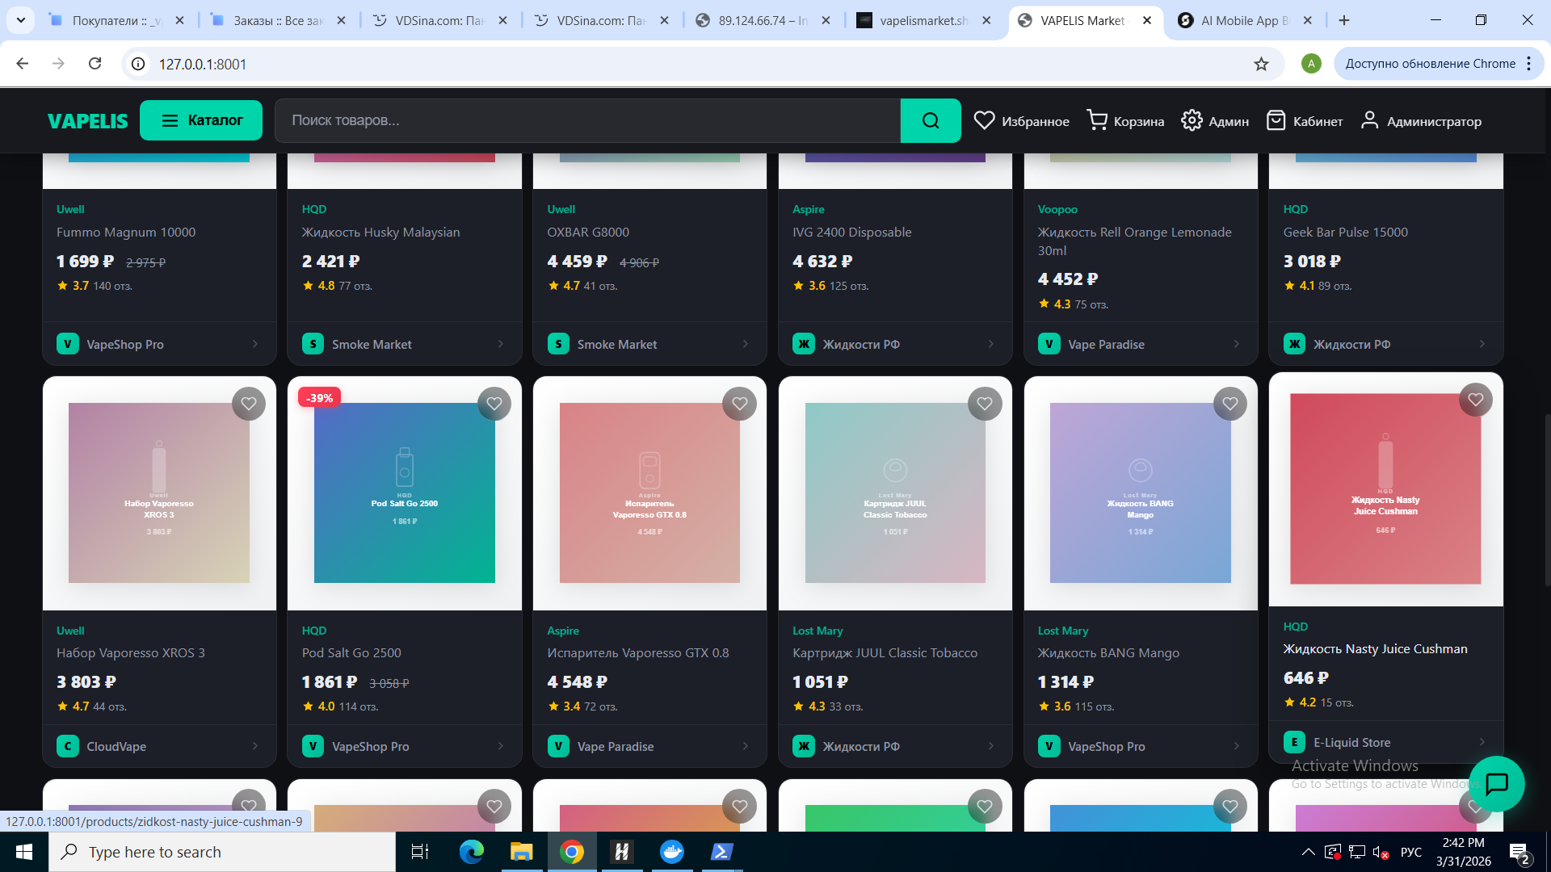Favorite Жидкость BANG Mango with heart
The image size is (1551, 872).
pyautogui.click(x=1230, y=404)
